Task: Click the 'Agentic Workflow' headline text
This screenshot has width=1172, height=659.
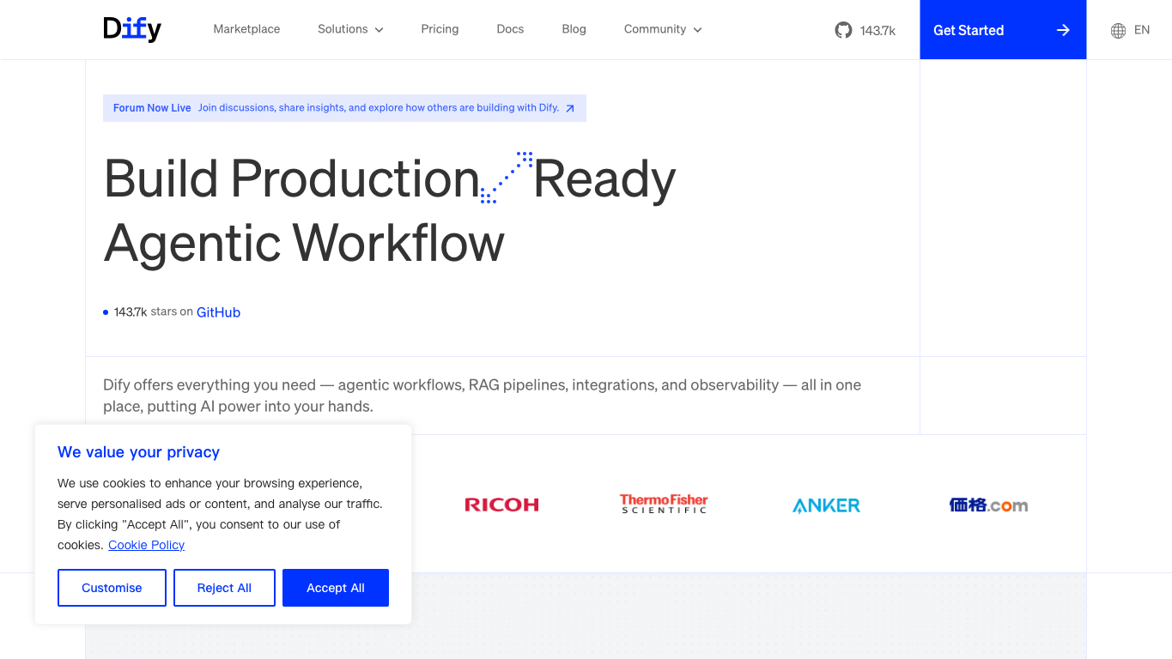Action: click(304, 243)
